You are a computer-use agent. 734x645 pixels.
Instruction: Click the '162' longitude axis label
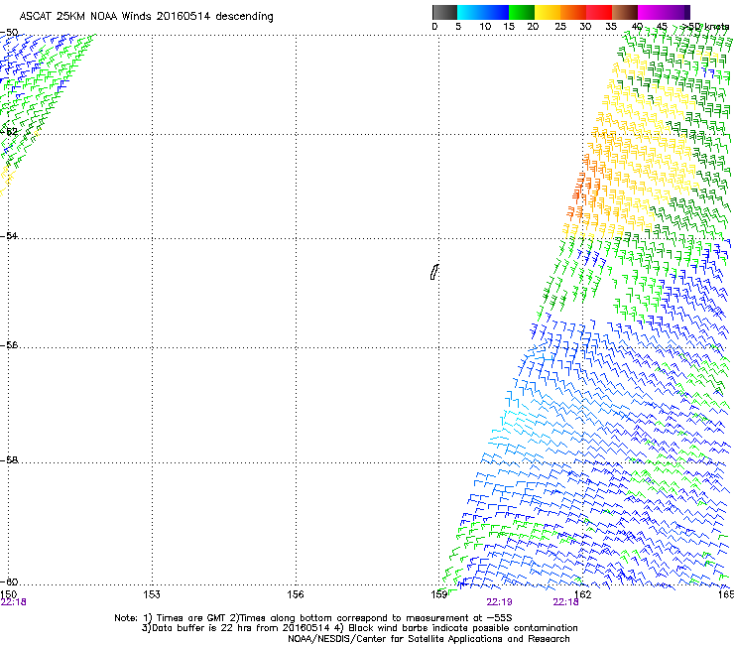click(x=582, y=594)
